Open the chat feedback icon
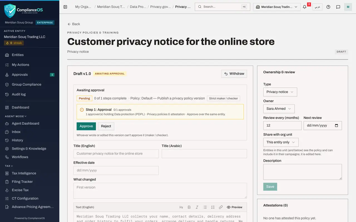The height and width of the screenshot is (222, 356). (338, 7)
